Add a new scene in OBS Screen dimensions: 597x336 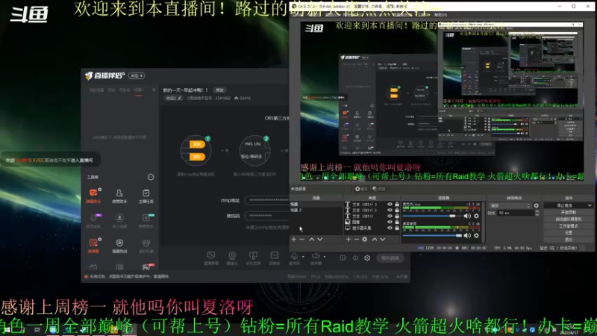(293, 240)
